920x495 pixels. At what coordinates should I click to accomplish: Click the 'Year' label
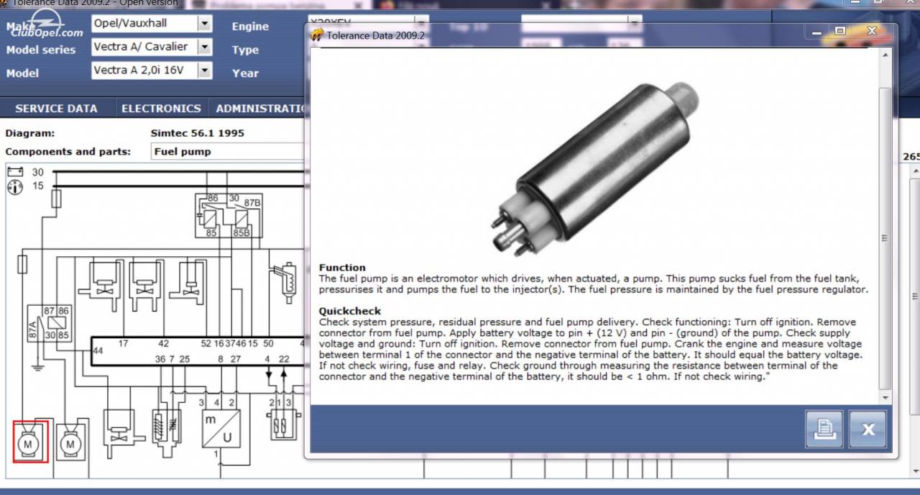click(x=245, y=73)
